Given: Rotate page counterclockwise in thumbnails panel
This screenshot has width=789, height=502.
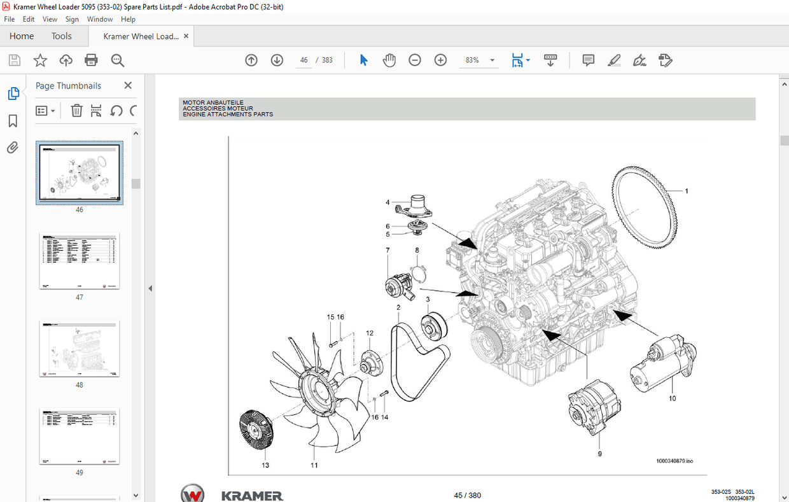Looking at the screenshot, I should tap(116, 110).
